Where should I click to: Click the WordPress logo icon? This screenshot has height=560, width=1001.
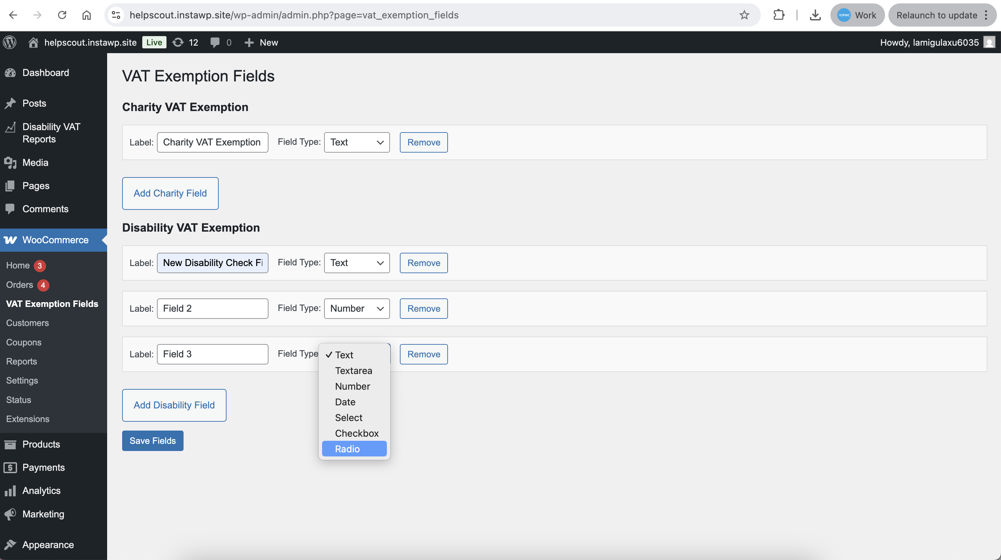coord(10,42)
